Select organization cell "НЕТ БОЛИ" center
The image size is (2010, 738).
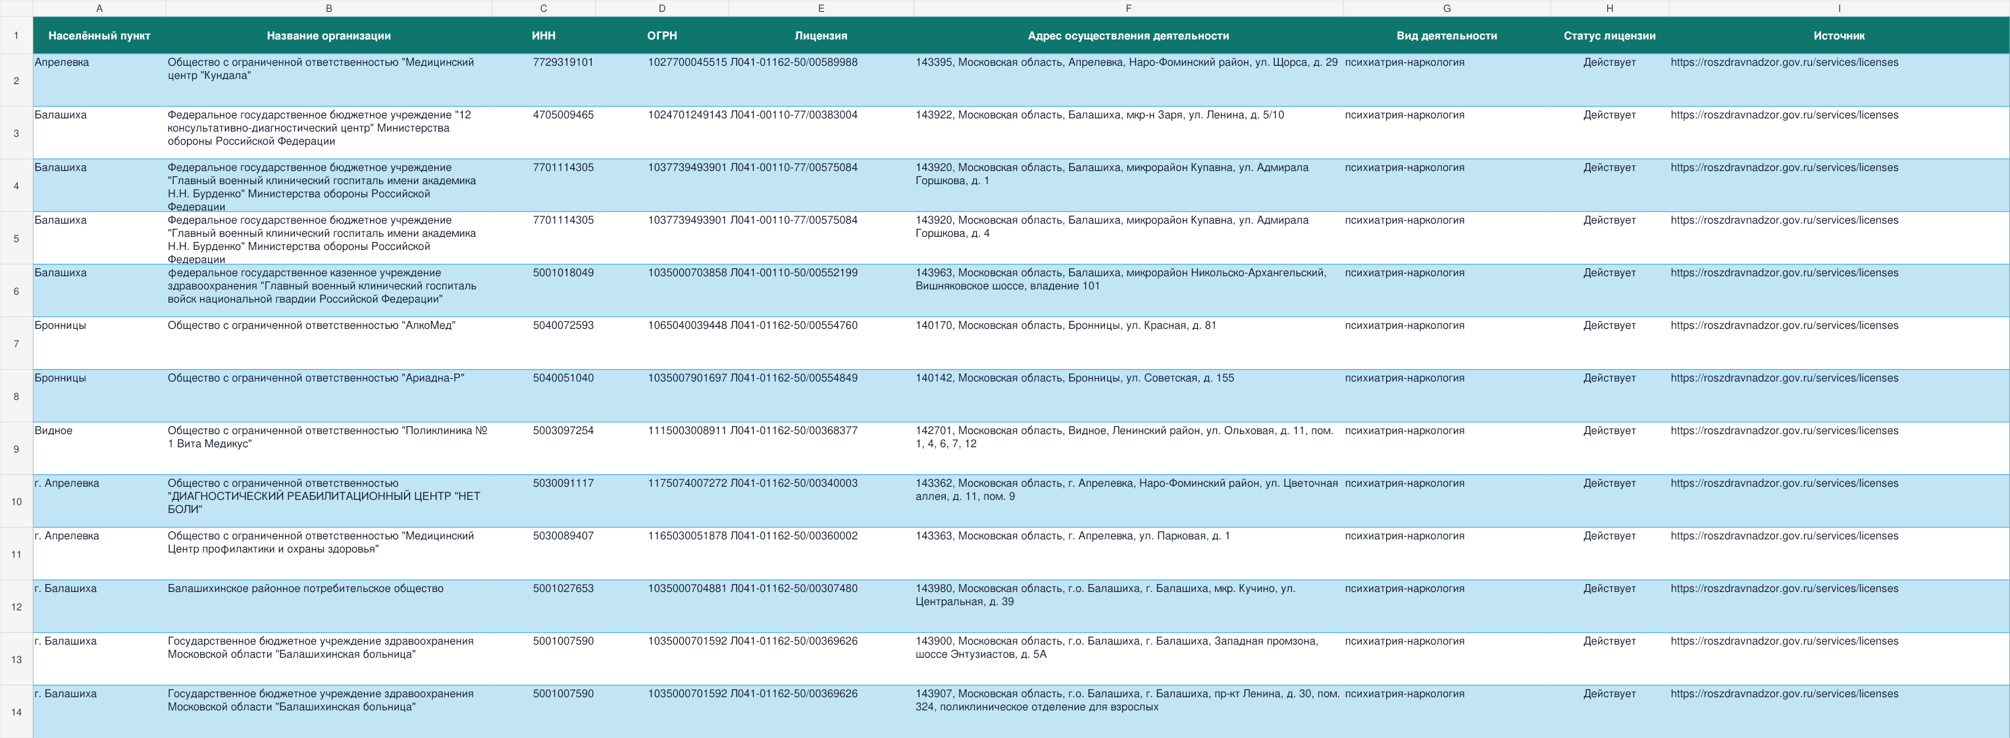click(x=328, y=501)
